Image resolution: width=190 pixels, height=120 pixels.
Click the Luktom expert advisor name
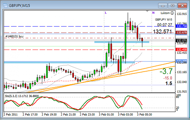[x=165, y=13]
